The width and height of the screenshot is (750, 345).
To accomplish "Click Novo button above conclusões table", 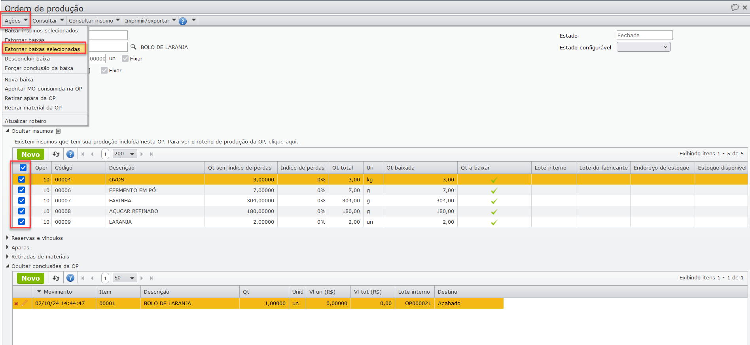I will [31, 278].
